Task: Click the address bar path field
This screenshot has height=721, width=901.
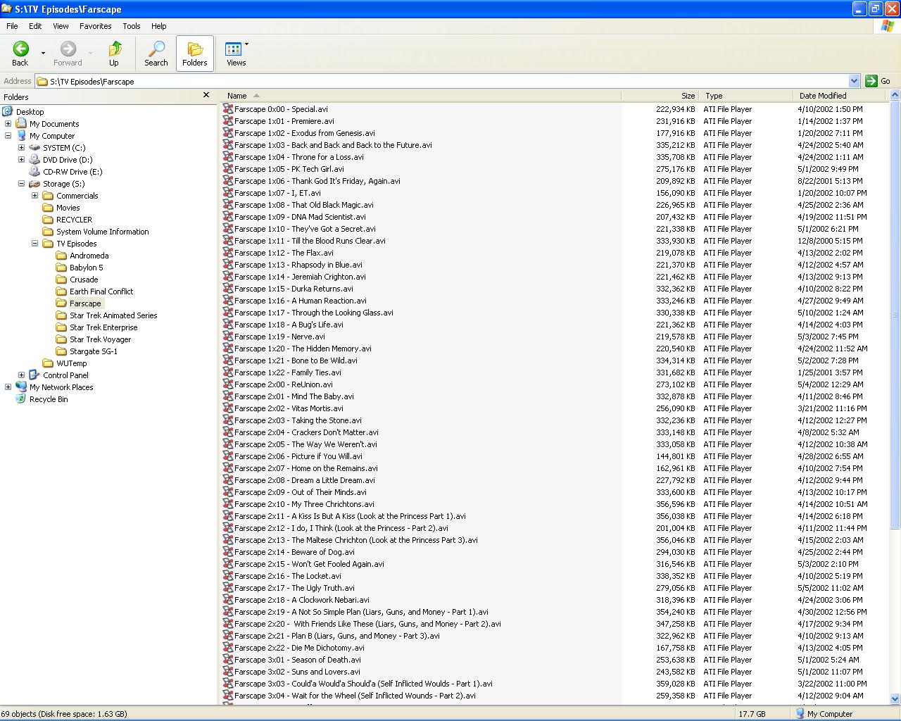Action: (442, 81)
